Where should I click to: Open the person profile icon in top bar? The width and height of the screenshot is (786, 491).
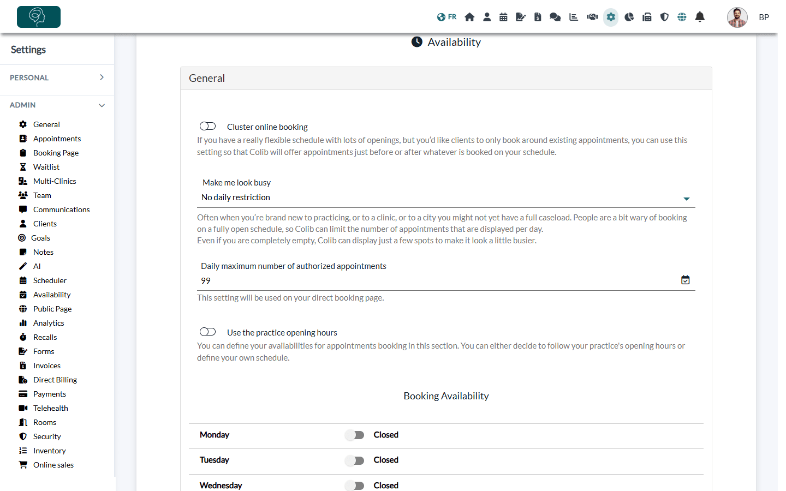click(487, 17)
